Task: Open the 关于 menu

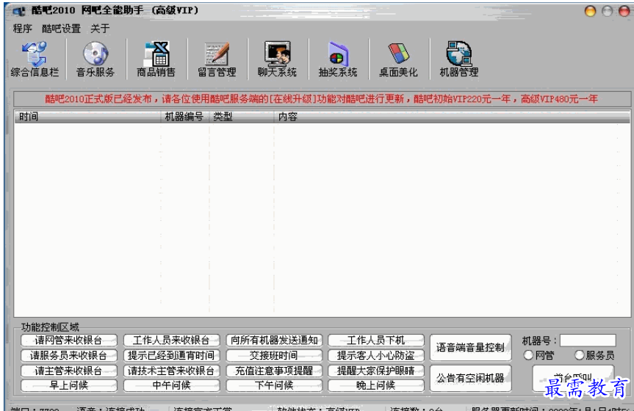Action: [100, 29]
